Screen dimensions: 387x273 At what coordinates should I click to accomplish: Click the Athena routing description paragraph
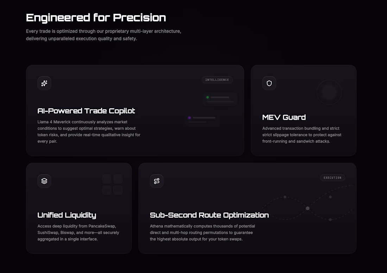202,232
